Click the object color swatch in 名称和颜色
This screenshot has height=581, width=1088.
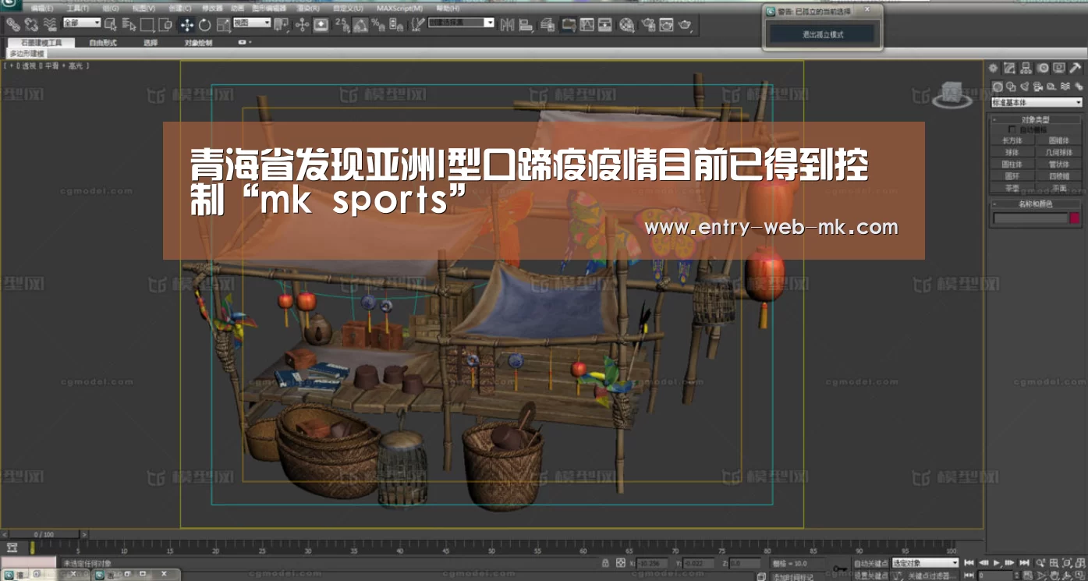point(1075,219)
